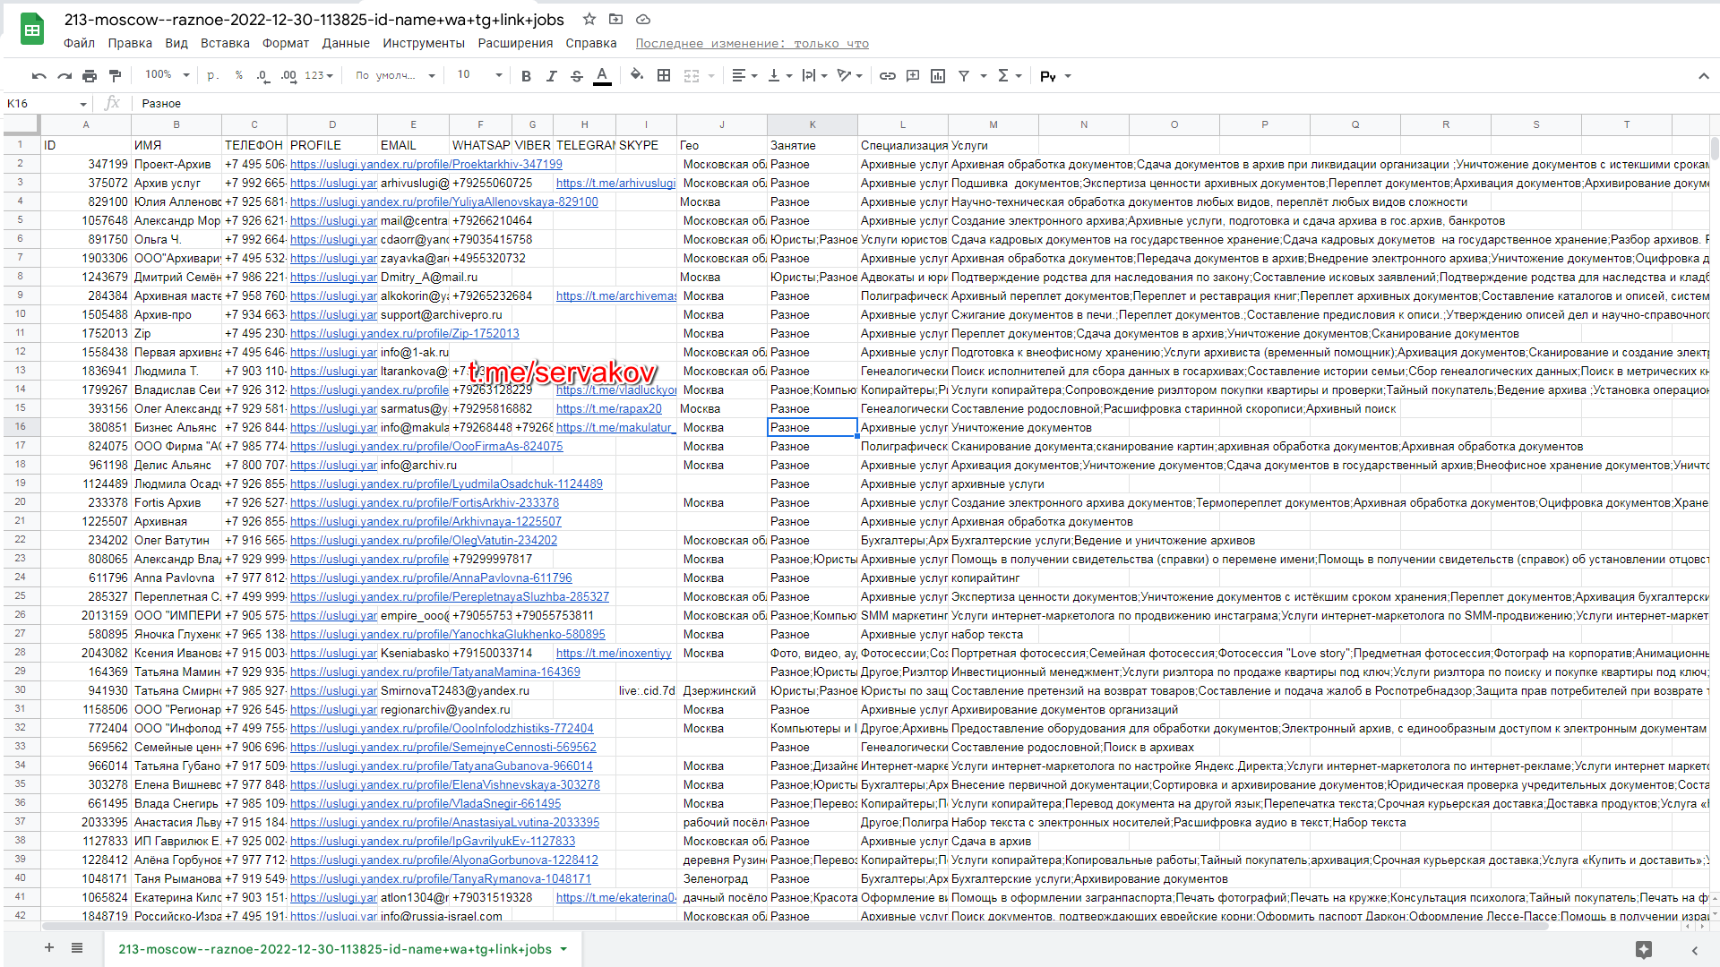This screenshot has height=967, width=1720.
Task: Select the Paint format tool
Action: [115, 76]
